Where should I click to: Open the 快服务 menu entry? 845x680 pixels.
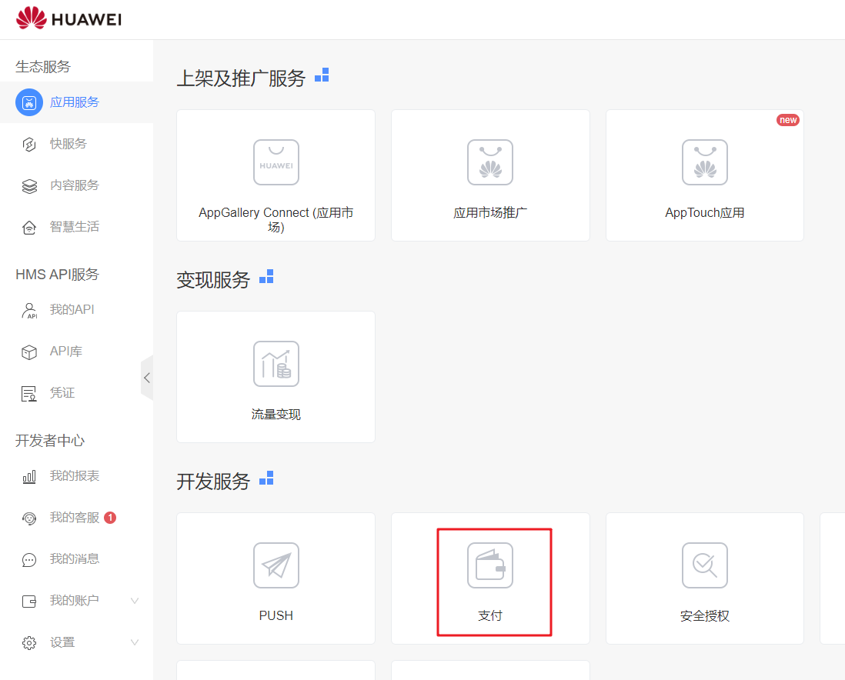68,144
